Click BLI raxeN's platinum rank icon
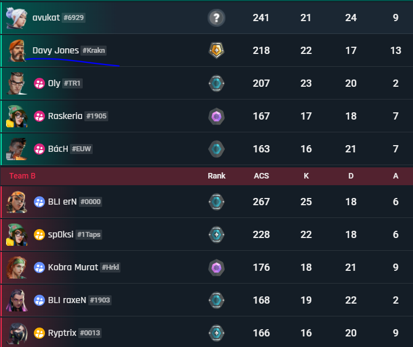 point(216,300)
